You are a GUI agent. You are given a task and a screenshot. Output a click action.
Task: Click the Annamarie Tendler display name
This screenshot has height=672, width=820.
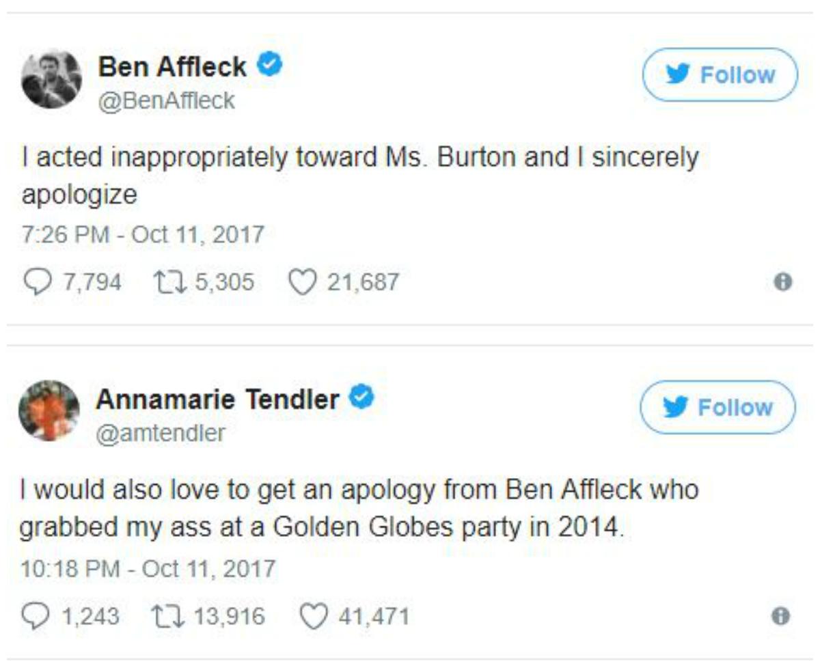tap(217, 399)
